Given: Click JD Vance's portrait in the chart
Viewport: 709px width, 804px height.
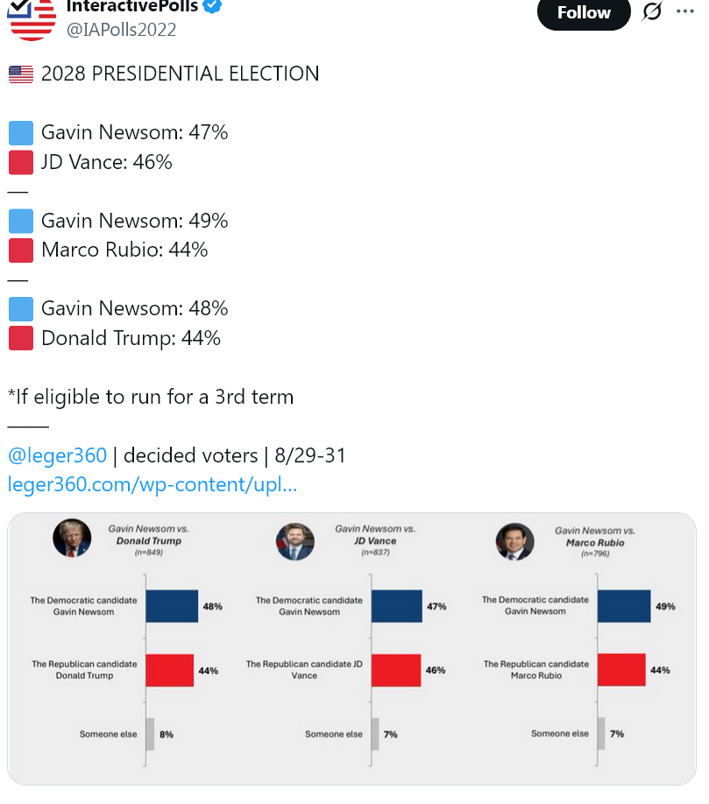Looking at the screenshot, I should point(295,540).
